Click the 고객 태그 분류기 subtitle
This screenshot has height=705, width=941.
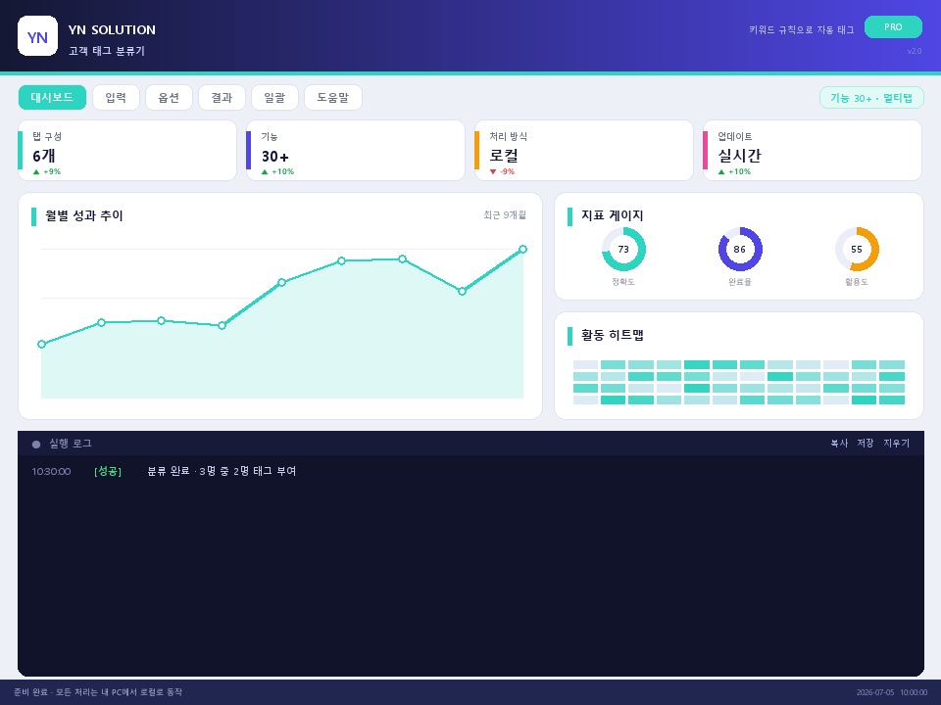click(107, 51)
